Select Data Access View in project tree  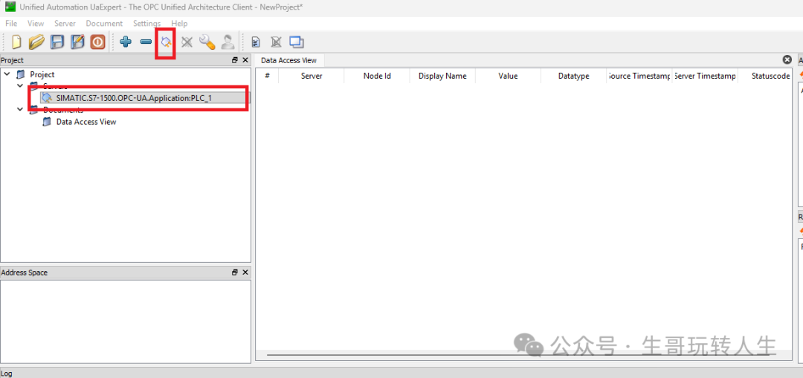click(x=86, y=122)
